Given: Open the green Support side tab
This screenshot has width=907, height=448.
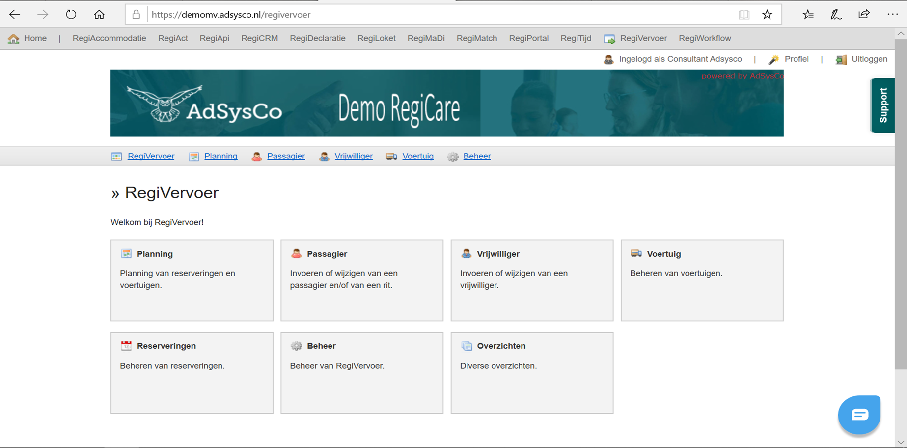Looking at the screenshot, I should click(x=883, y=105).
